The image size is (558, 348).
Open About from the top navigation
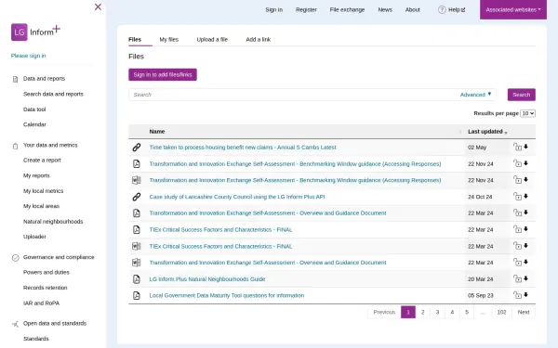pyautogui.click(x=412, y=9)
